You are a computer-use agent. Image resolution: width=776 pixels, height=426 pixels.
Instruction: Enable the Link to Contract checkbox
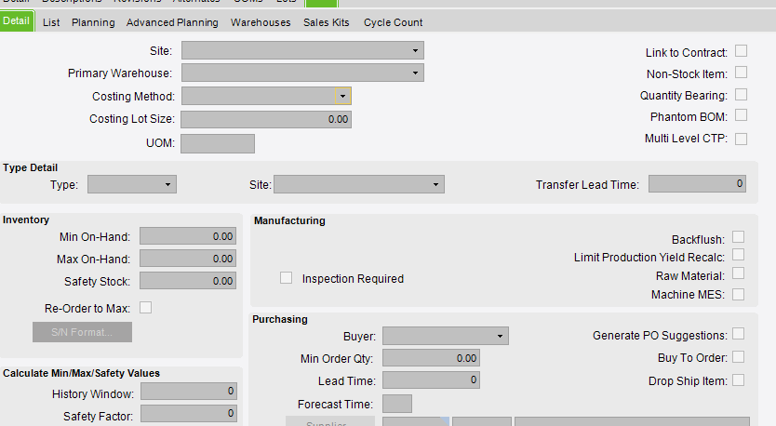click(x=742, y=51)
